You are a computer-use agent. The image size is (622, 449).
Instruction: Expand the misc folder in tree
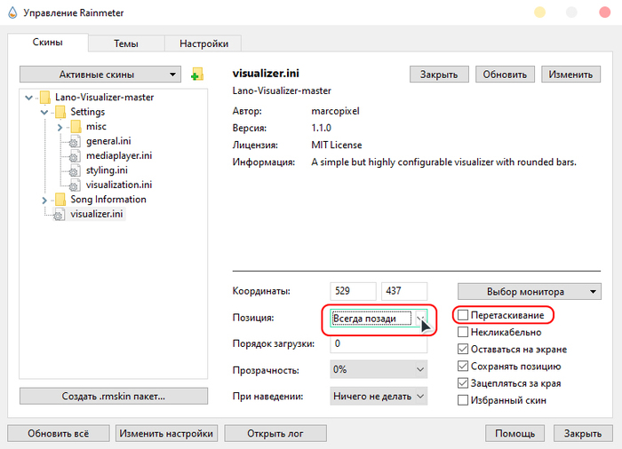click(59, 127)
